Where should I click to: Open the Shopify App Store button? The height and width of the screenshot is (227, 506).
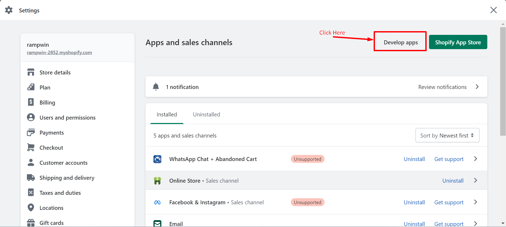coord(458,42)
